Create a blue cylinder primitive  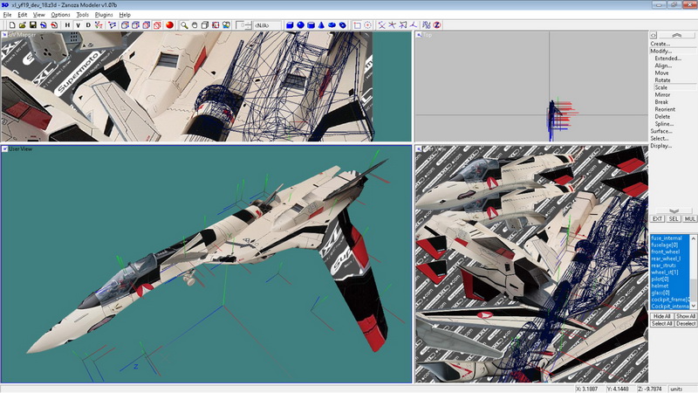311,25
